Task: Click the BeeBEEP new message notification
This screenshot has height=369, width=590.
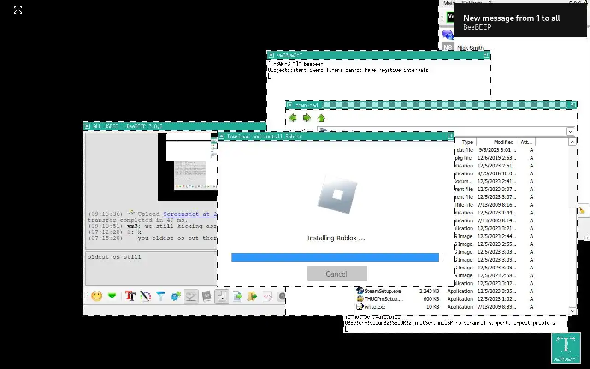Action: pyautogui.click(x=520, y=20)
